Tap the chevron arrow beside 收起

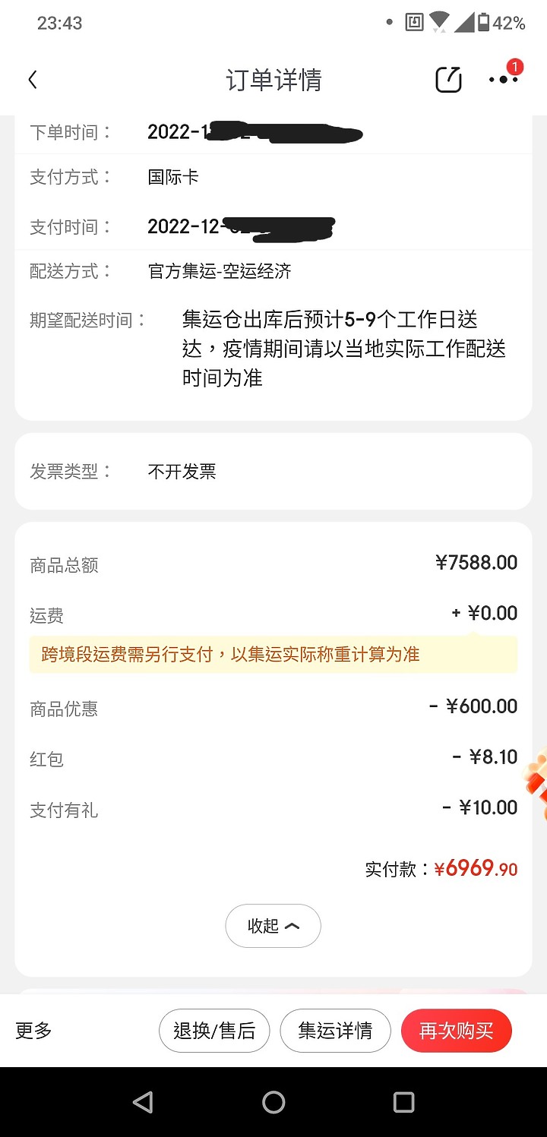(x=292, y=926)
